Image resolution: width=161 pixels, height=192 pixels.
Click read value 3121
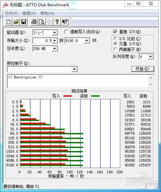pyautogui.click(x=147, y=102)
